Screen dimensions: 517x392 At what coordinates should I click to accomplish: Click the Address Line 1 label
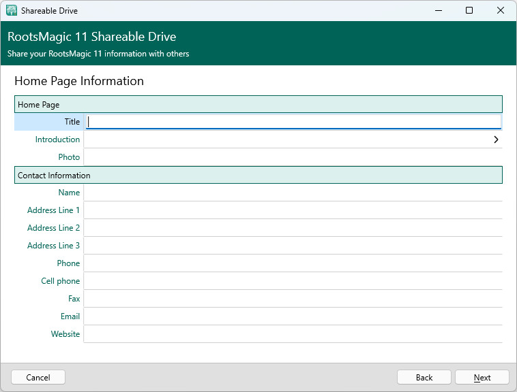(53, 210)
